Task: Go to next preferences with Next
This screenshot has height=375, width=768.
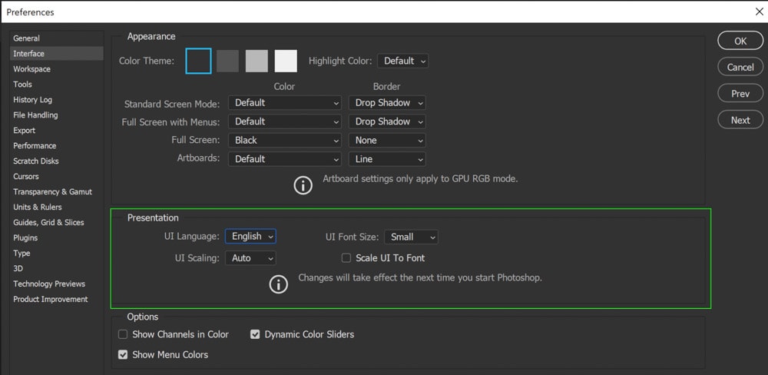Action: tap(740, 120)
